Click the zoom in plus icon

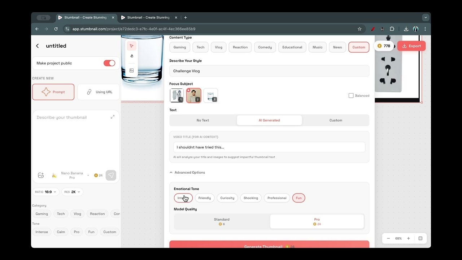point(409,238)
